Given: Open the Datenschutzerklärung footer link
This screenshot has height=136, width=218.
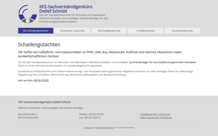Looking at the screenshot, I should pos(104,128).
